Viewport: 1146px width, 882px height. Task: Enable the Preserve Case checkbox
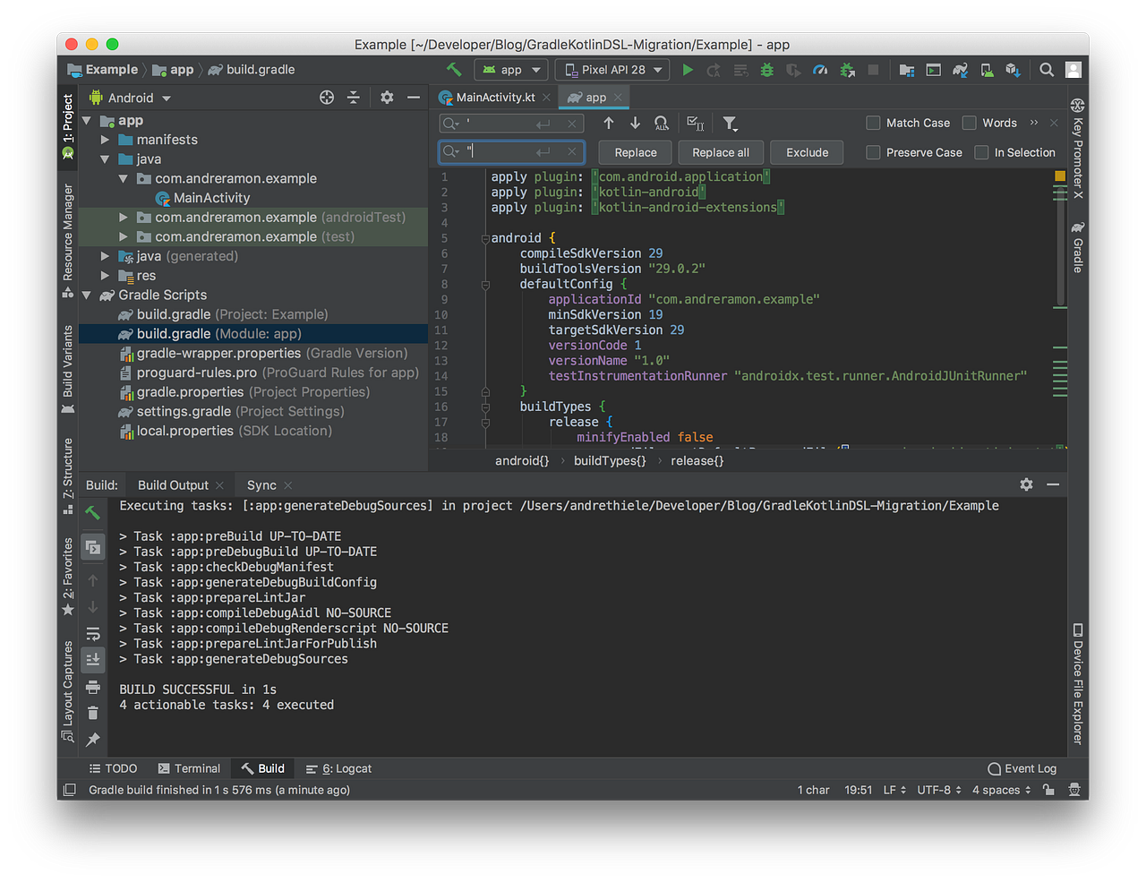pyautogui.click(x=874, y=152)
